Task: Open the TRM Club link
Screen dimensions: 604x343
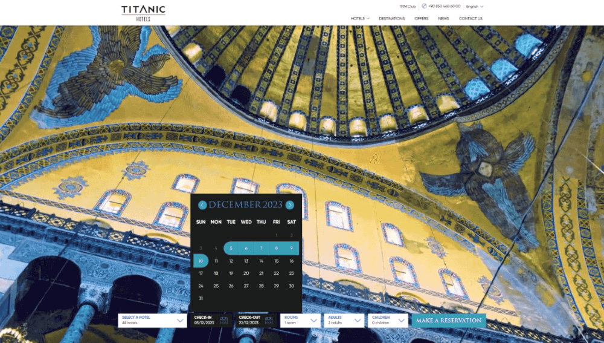Action: tap(408, 7)
